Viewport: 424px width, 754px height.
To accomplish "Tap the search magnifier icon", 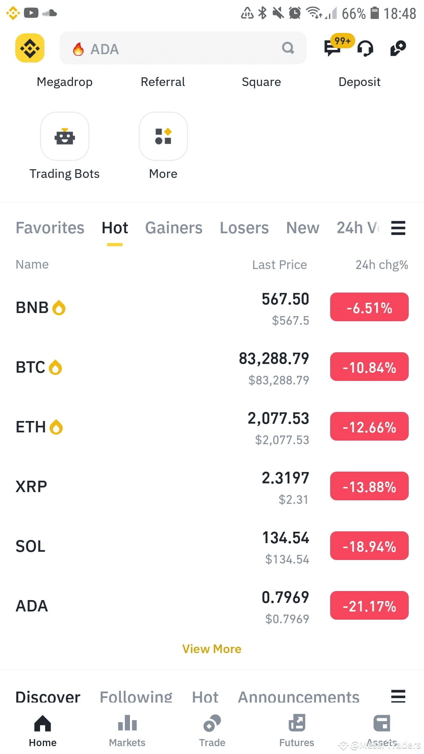I will pyautogui.click(x=288, y=48).
